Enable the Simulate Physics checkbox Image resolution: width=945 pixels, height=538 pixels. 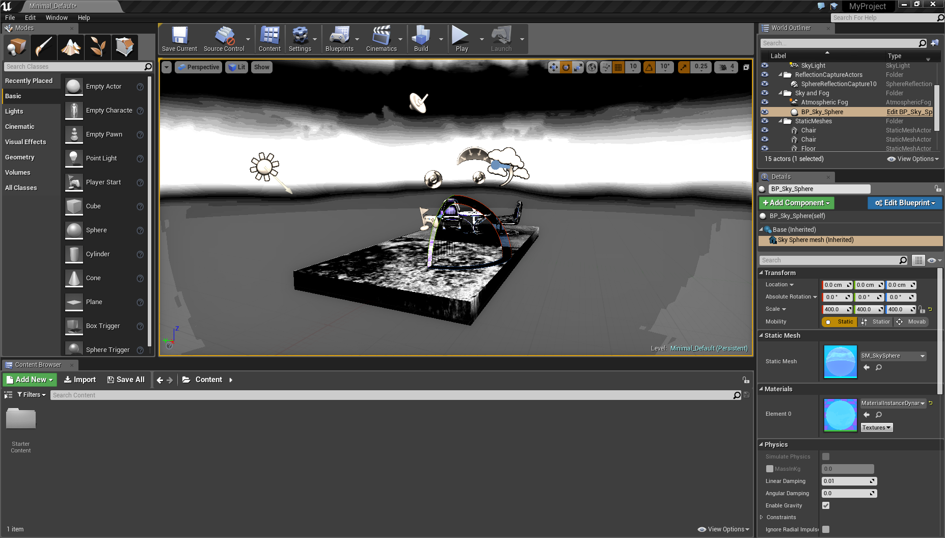click(x=826, y=456)
